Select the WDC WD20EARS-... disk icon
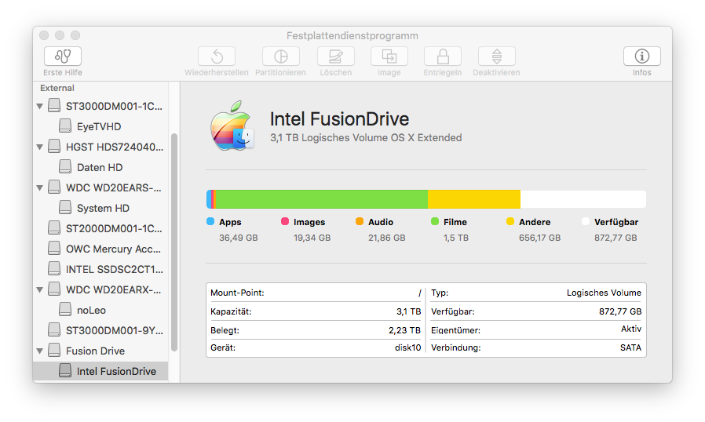This screenshot has width=705, height=422. coord(54,187)
